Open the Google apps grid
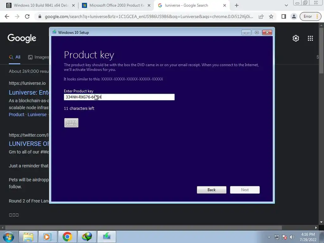The width and height of the screenshot is (324, 243). (x=310, y=38)
